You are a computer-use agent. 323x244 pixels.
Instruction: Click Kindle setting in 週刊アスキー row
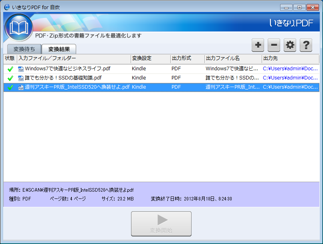click(x=139, y=87)
